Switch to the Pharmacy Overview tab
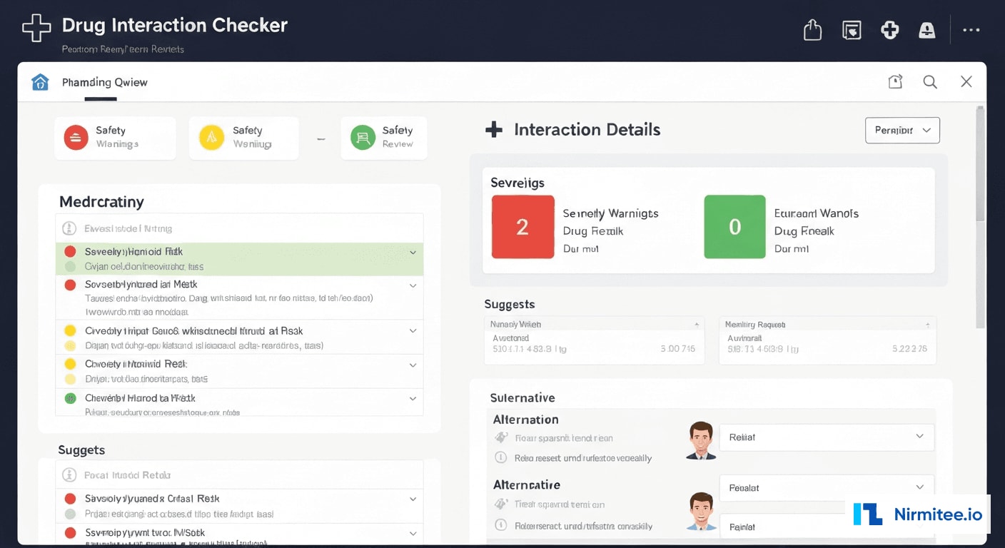The width and height of the screenshot is (1005, 548). (105, 82)
